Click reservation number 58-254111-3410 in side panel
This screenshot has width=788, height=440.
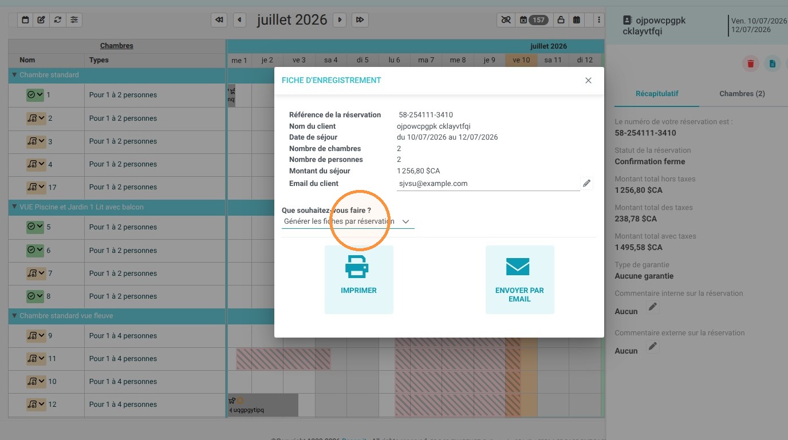click(x=645, y=133)
